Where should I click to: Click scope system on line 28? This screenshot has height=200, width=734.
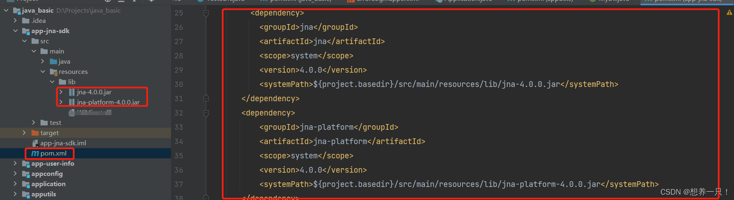pyautogui.click(x=306, y=56)
